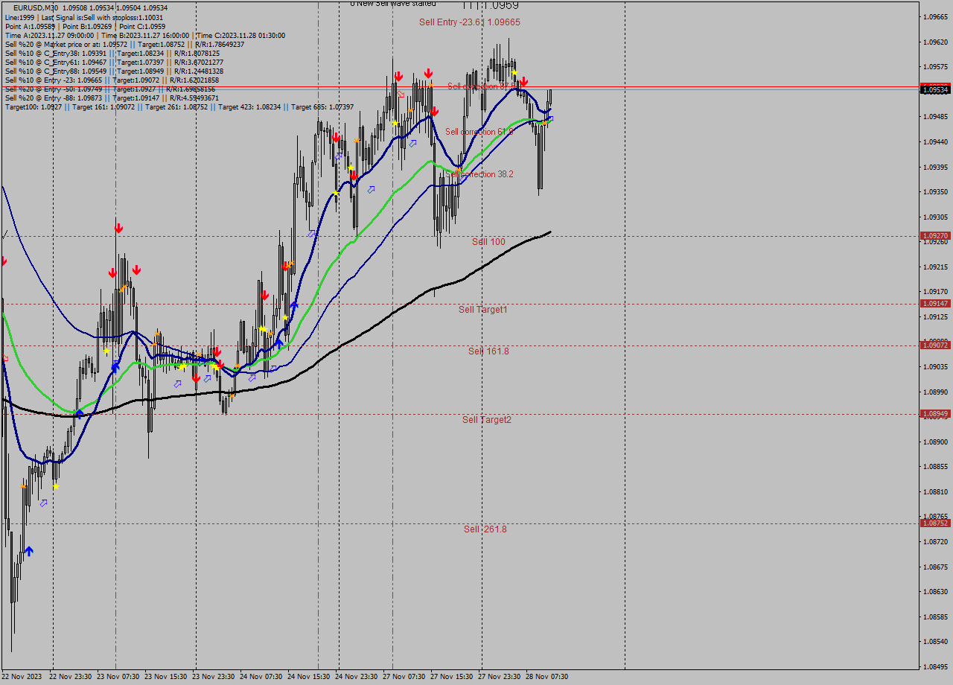
Task: Select the red sell arrow above the highest candles
Action: tap(428, 72)
